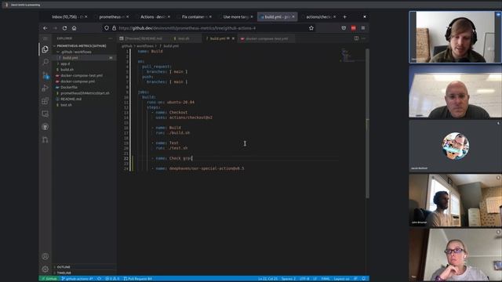Open Pull Request #4 from status bar
Screen dimensions: 502x282
[x=138, y=279]
